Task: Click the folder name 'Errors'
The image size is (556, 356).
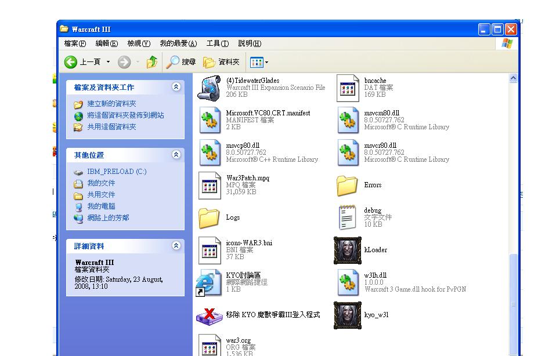Action: pos(373,185)
